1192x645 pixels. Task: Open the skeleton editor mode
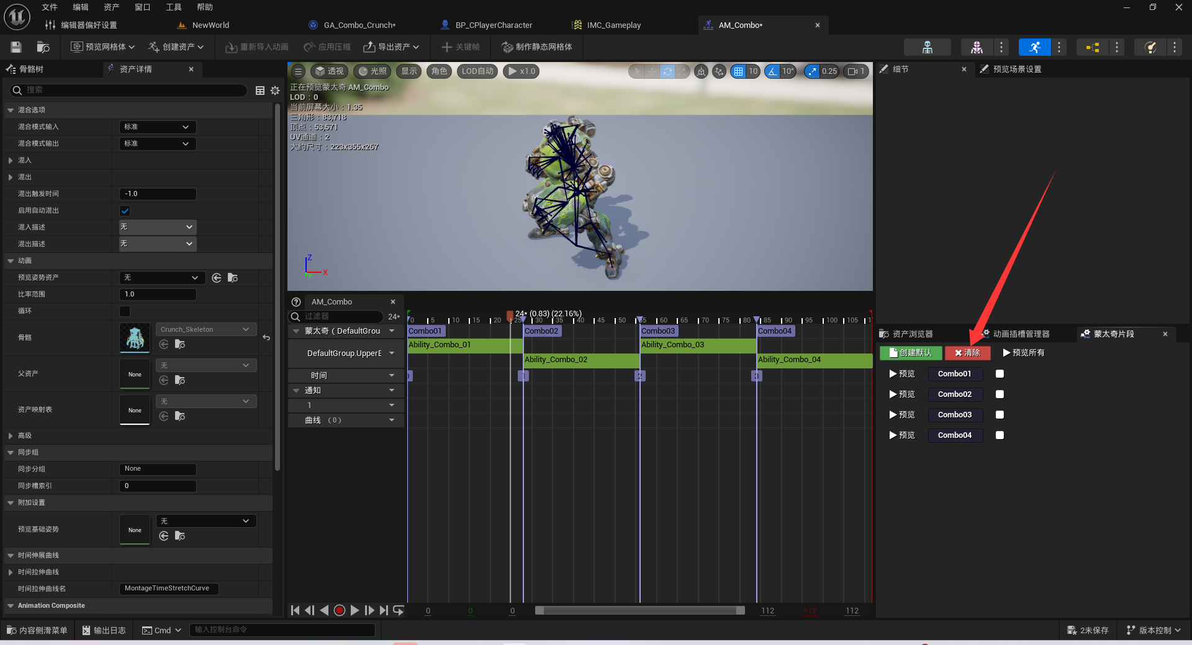pyautogui.click(x=928, y=47)
